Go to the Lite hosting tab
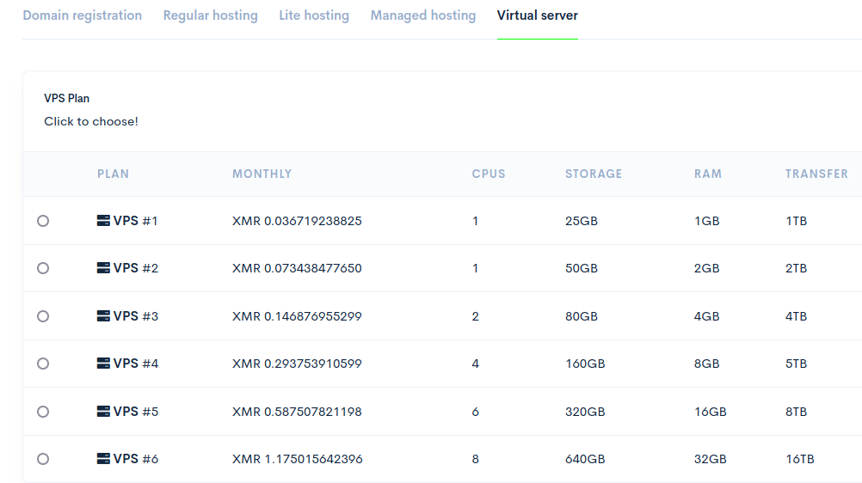This screenshot has height=483, width=862. click(x=314, y=15)
